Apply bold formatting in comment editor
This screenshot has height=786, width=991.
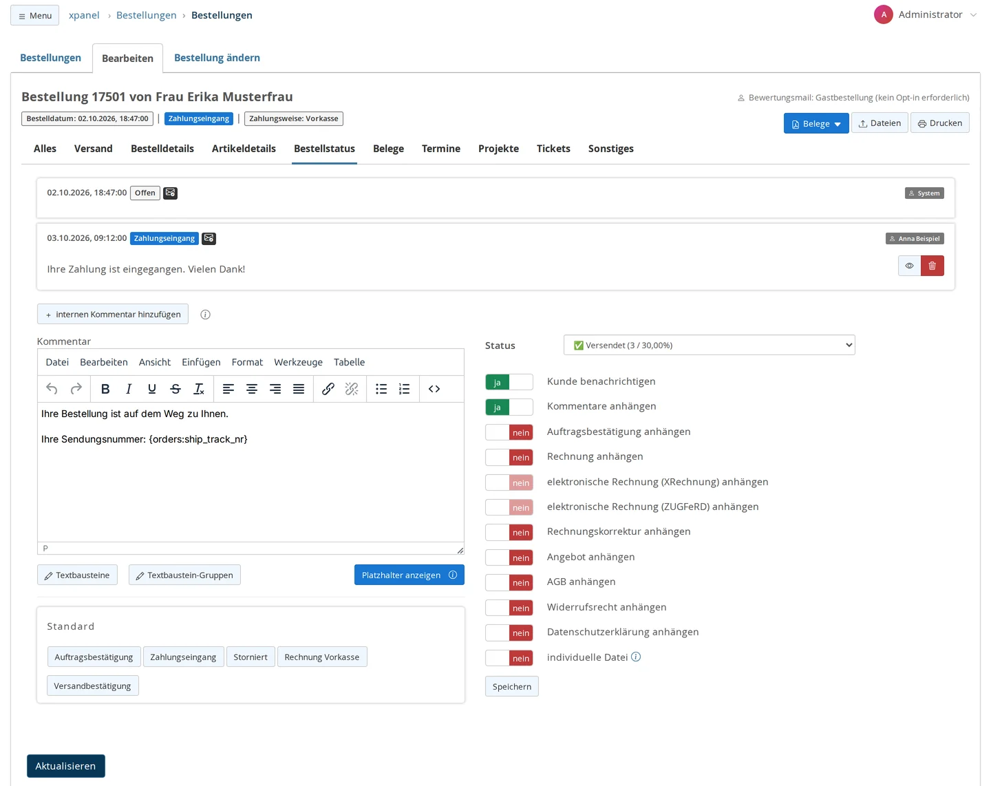tap(105, 389)
